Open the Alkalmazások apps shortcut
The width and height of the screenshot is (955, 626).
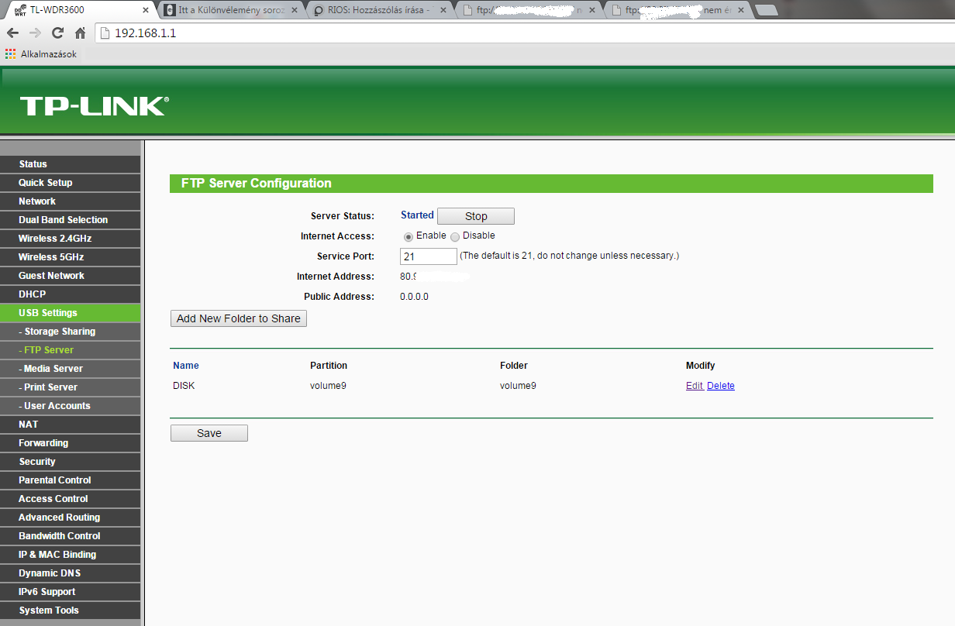[x=41, y=54]
